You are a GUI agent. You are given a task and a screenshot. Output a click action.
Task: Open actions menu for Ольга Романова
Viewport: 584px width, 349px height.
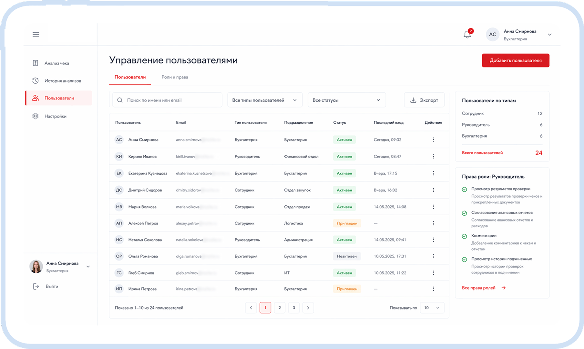click(433, 256)
